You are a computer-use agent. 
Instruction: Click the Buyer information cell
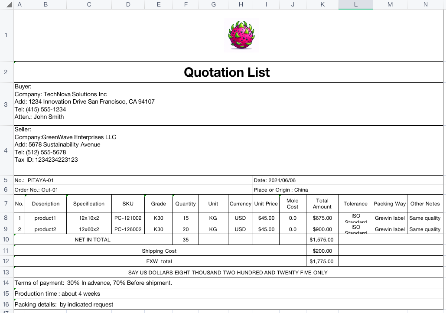pyautogui.click(x=228, y=104)
